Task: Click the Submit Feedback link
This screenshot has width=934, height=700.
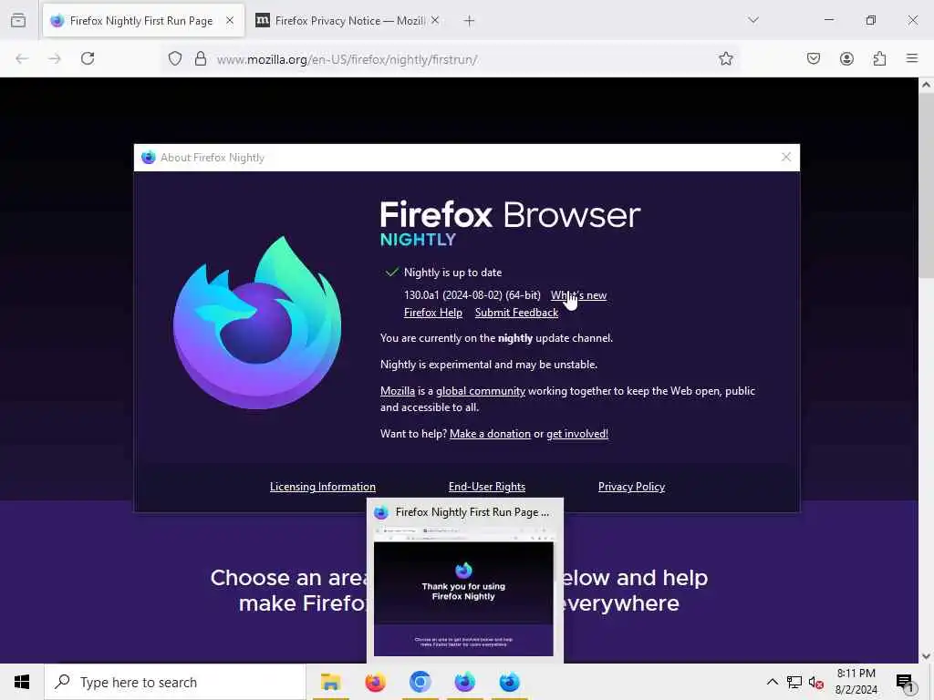Action: click(x=516, y=313)
